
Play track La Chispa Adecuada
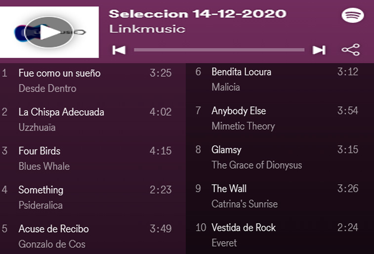(x=61, y=112)
